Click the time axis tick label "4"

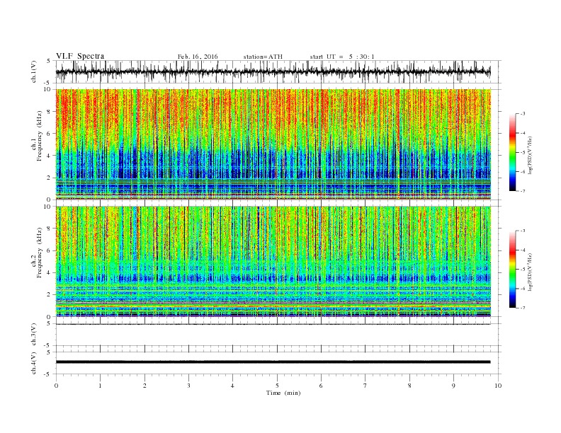coord(232,386)
